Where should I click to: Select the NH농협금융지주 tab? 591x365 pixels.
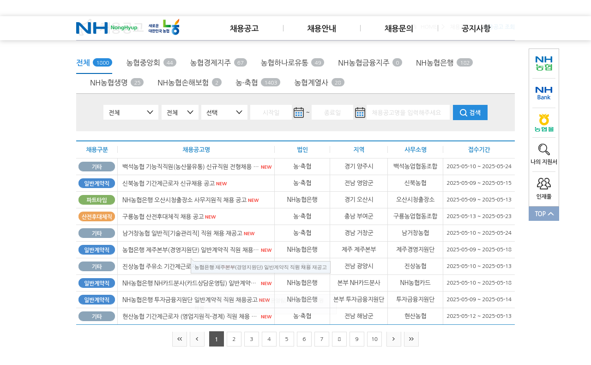(370, 63)
